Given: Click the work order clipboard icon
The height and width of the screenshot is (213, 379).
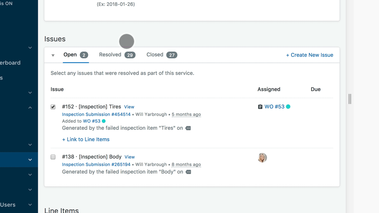Looking at the screenshot, I should coord(260,107).
